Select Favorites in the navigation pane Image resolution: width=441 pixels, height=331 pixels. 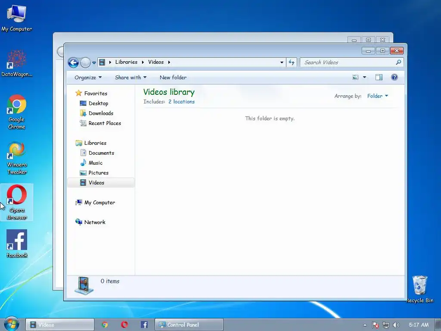click(96, 93)
